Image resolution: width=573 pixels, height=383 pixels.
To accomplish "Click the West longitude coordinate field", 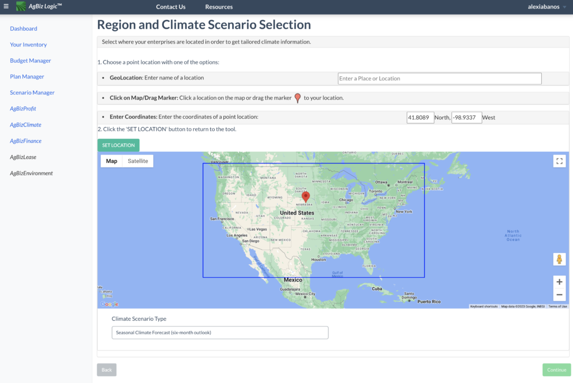I will (x=466, y=118).
